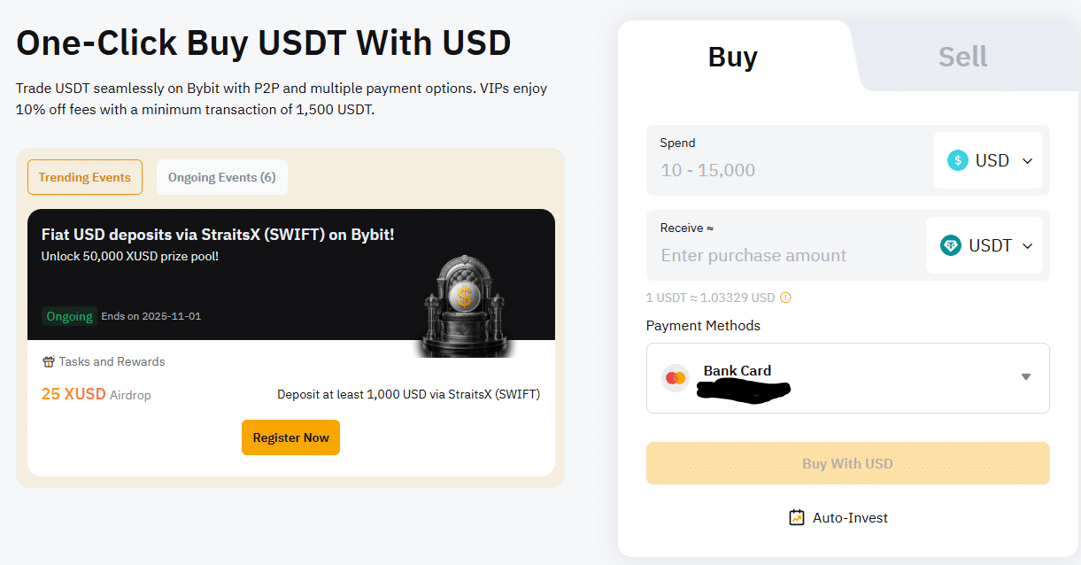Viewport: 1081px width, 565px height.
Task: Click the Auto-Invest calendar icon
Action: coord(797,517)
